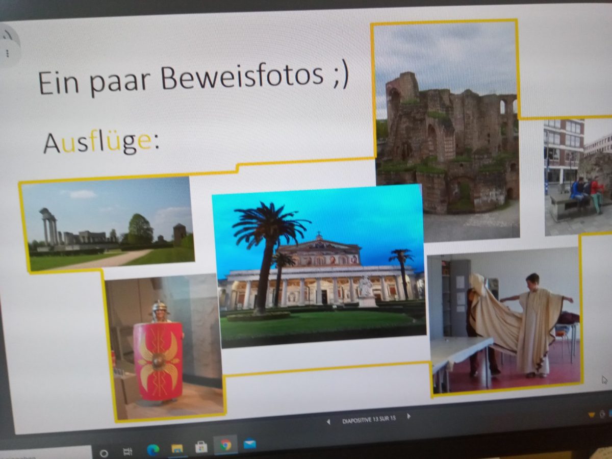Click the 'Ausflüge:' heading text
The width and height of the screenshot is (612, 459).
[x=101, y=142]
